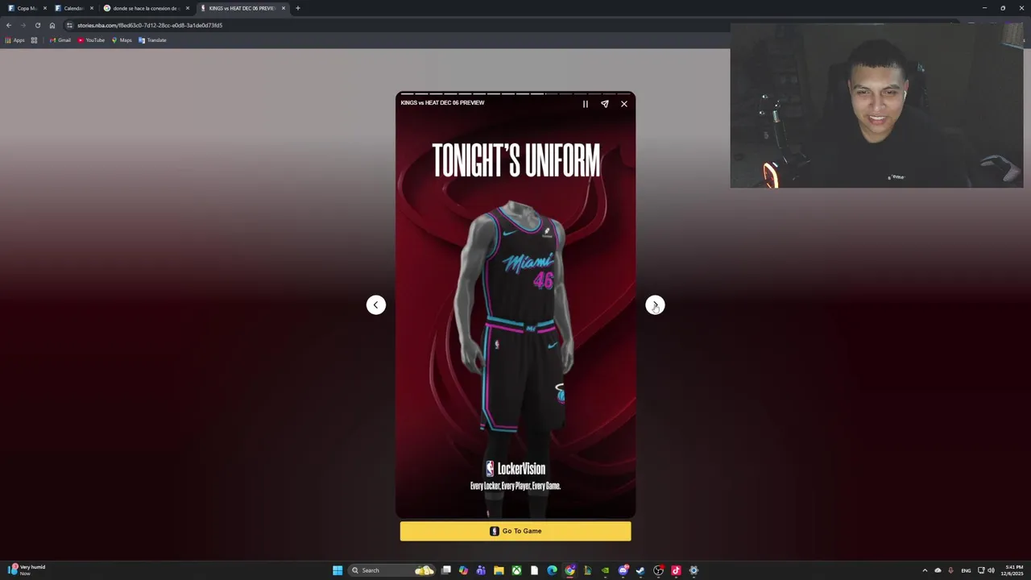Open tab groups grid icon in bookmarks bar
Viewport: 1031px width, 580px height.
pyautogui.click(x=34, y=40)
